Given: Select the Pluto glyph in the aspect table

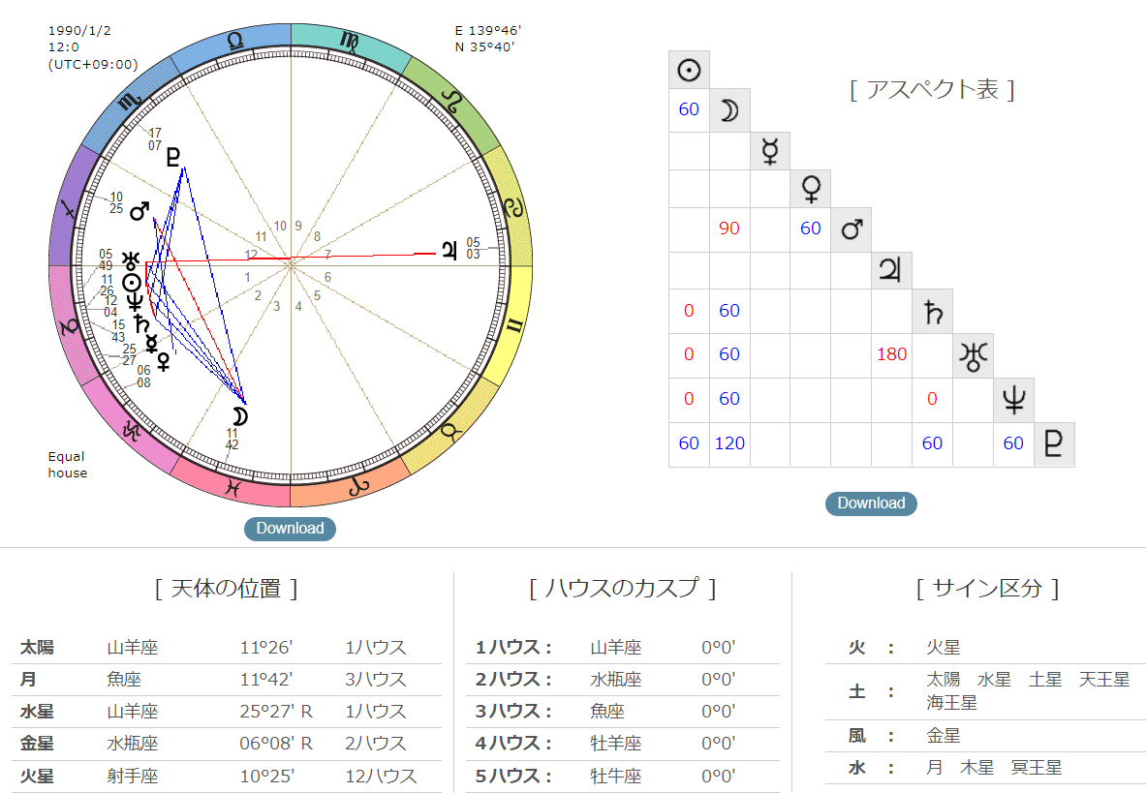Looking at the screenshot, I should 1054,442.
